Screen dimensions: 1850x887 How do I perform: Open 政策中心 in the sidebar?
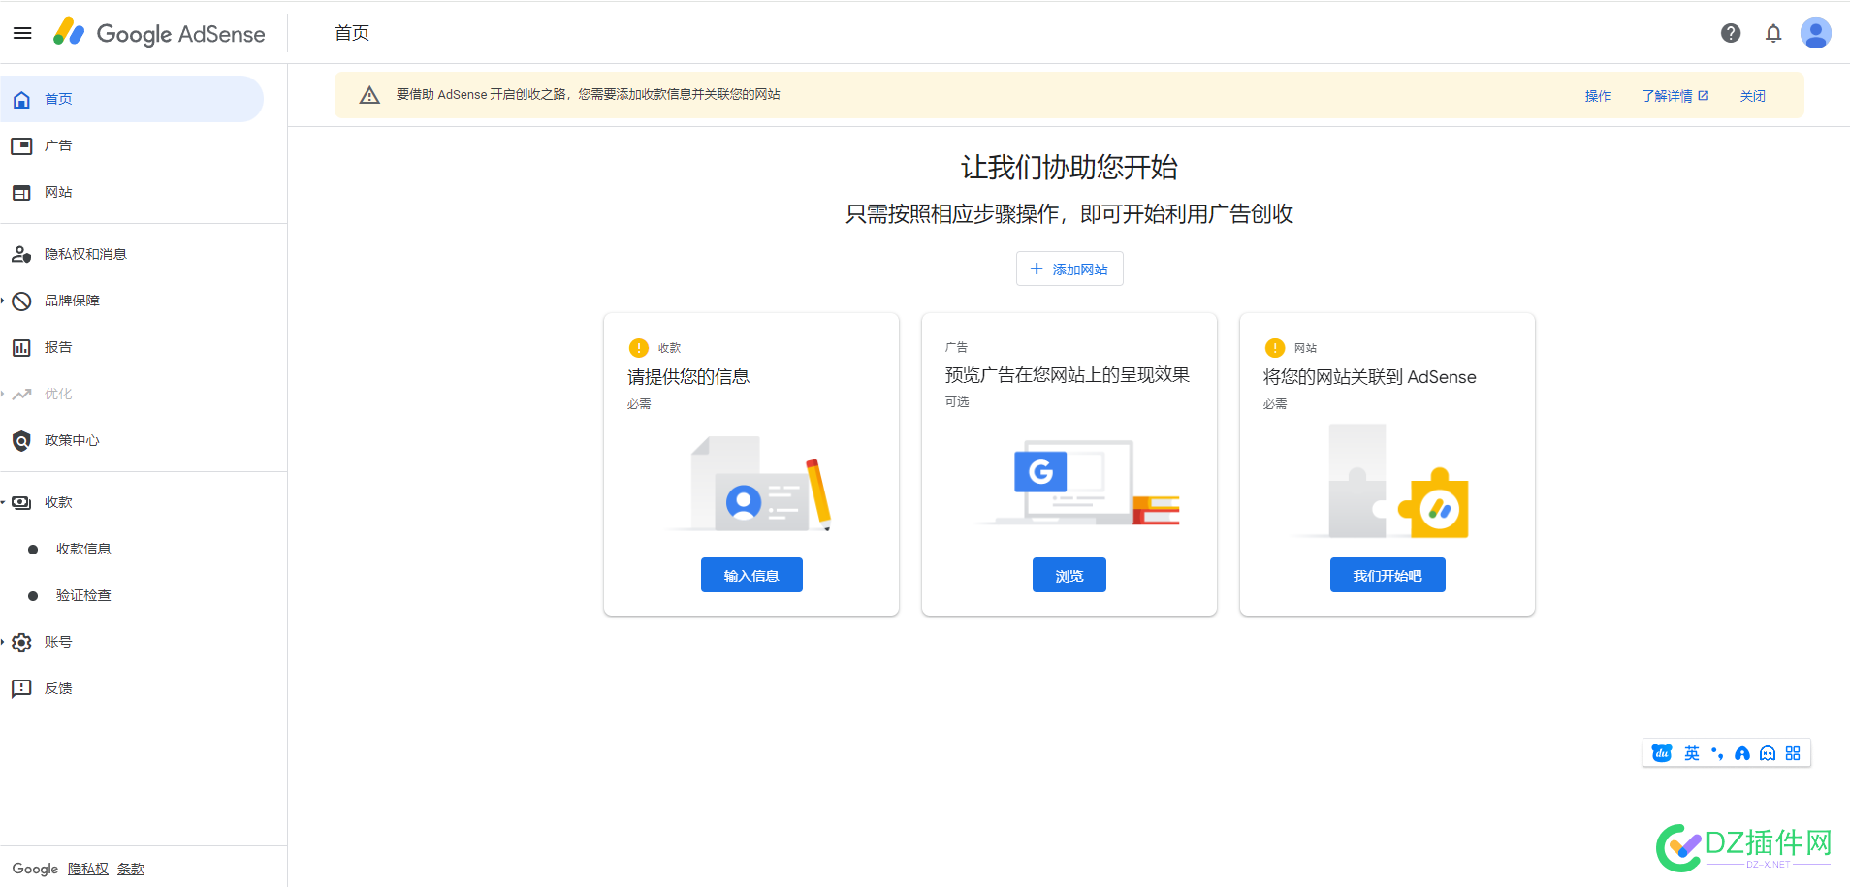(132, 440)
